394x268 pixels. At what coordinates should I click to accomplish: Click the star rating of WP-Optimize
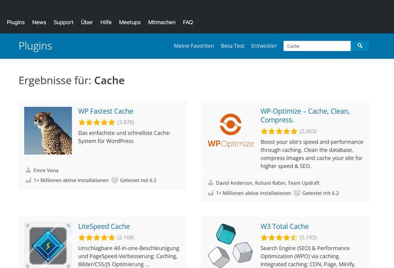click(x=279, y=131)
